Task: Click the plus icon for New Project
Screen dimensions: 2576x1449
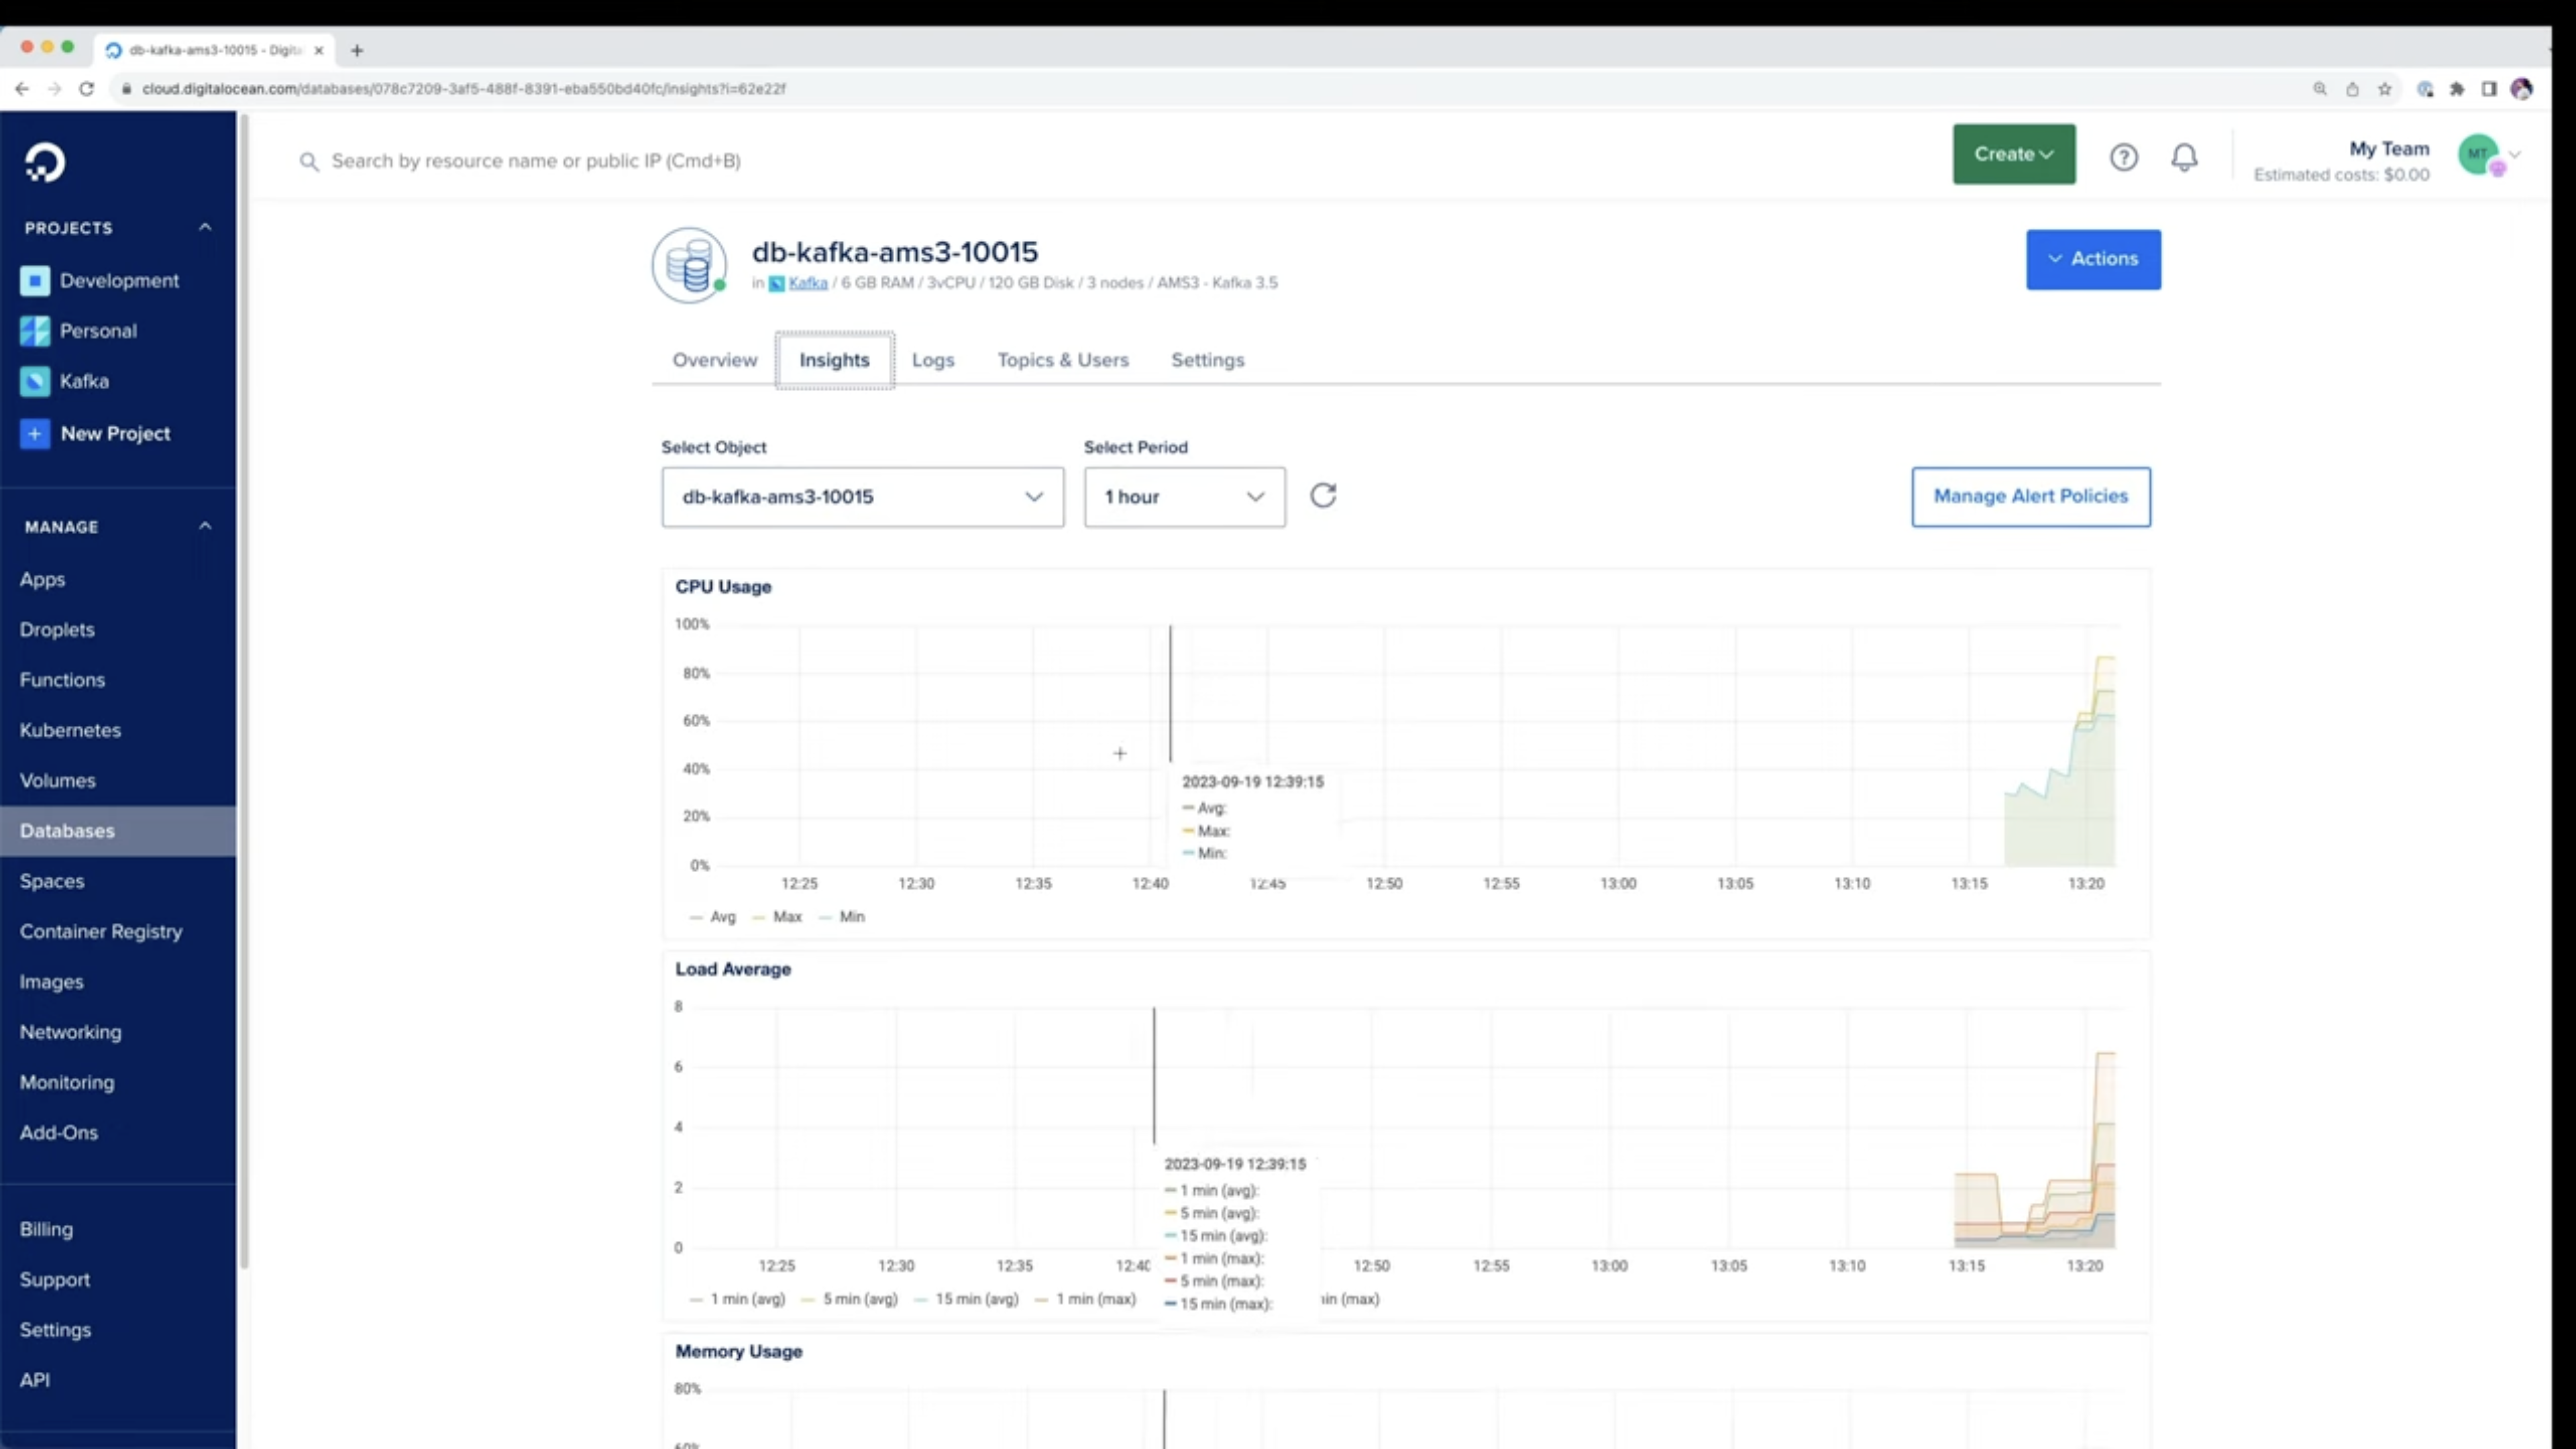Action: [x=35, y=433]
